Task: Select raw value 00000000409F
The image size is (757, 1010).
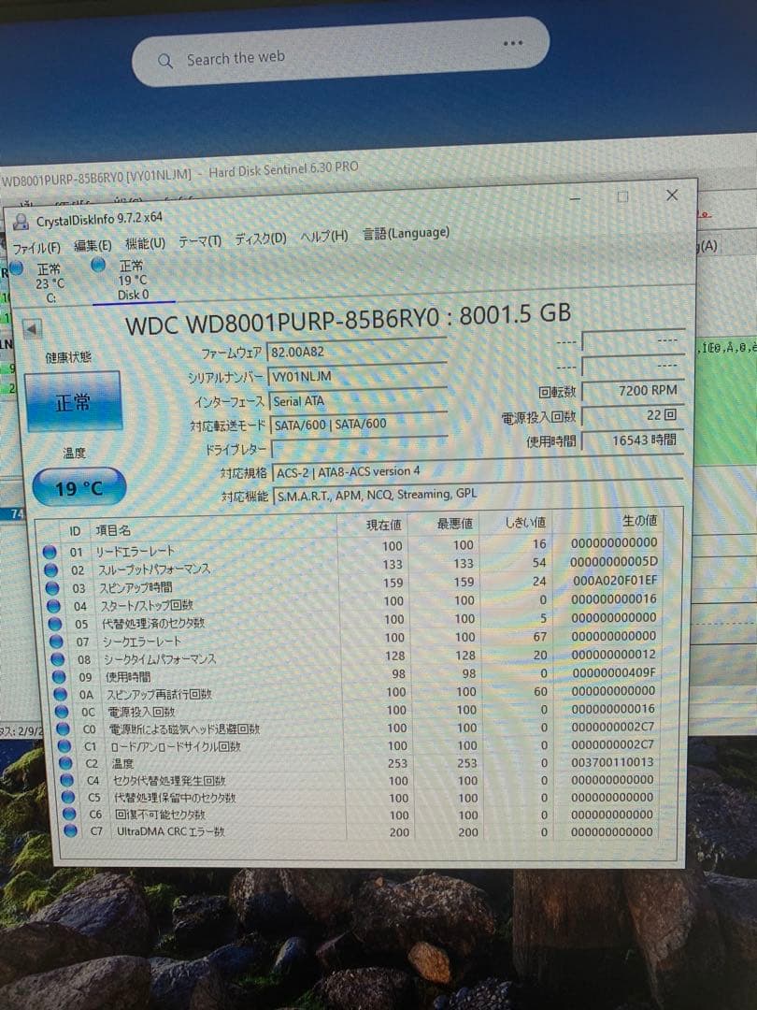Action: [x=614, y=672]
